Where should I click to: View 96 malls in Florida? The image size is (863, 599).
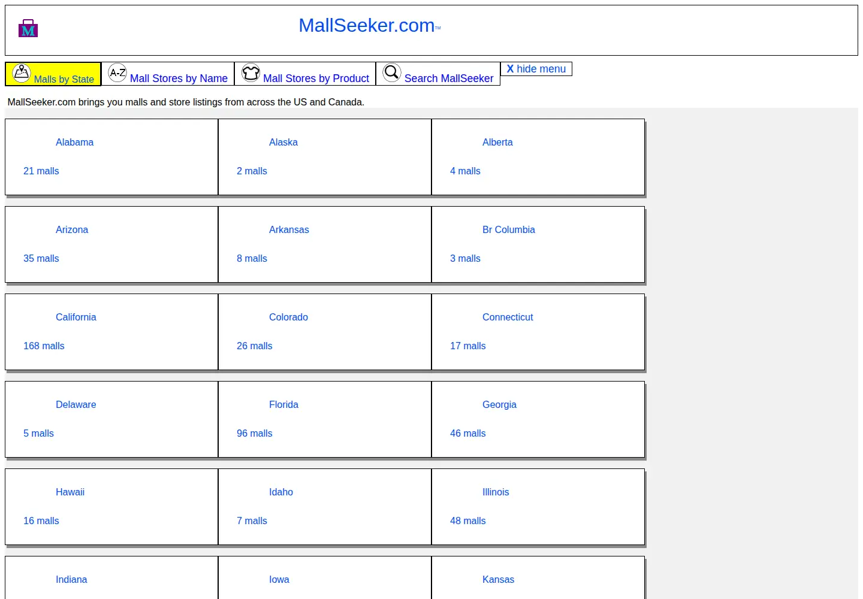pyautogui.click(x=255, y=433)
